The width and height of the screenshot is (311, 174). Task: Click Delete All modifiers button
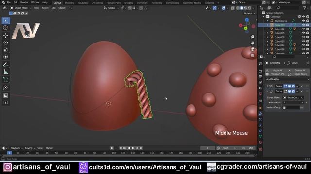[298, 70]
